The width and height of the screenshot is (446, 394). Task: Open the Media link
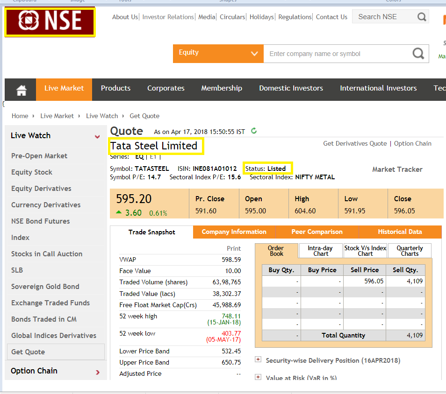207,17
